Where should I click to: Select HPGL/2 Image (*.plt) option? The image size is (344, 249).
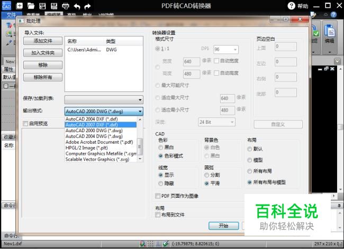(x=101, y=147)
